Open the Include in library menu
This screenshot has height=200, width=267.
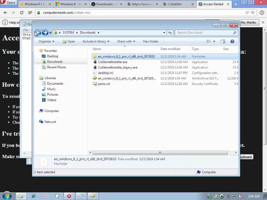pos(96,41)
